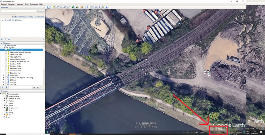
Task: Select the Add Polygon tool
Action: (58, 7)
